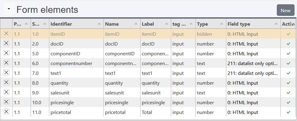The height and width of the screenshot is (121, 297).
Task: Toggle Active checkmark for docID
Action: point(288,44)
